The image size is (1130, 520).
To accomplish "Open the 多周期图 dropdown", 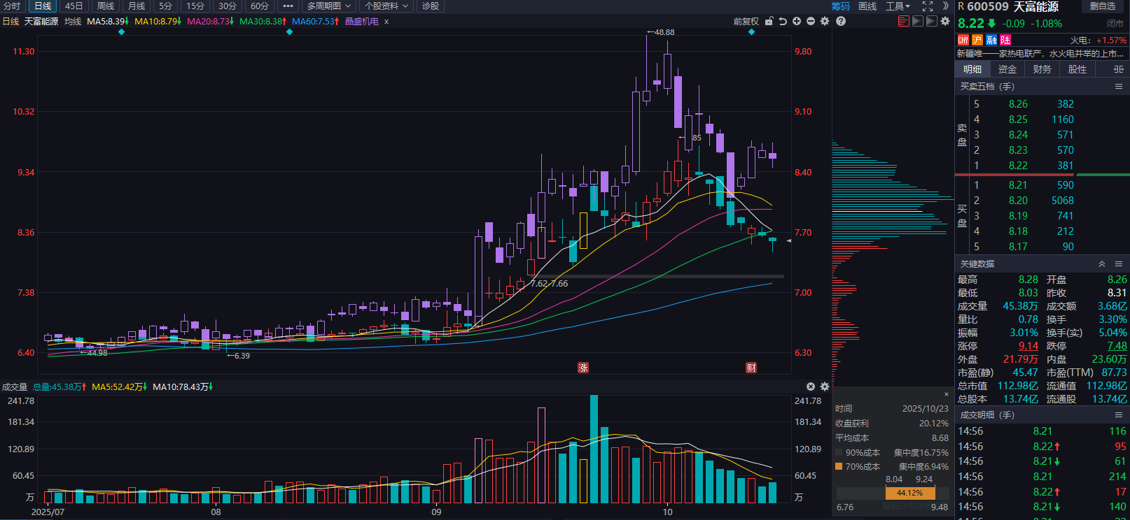I will click(329, 6).
